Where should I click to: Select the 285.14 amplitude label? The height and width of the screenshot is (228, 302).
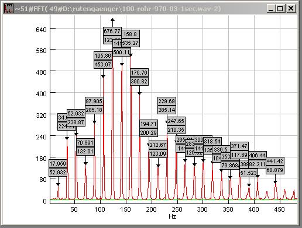coord(167,110)
